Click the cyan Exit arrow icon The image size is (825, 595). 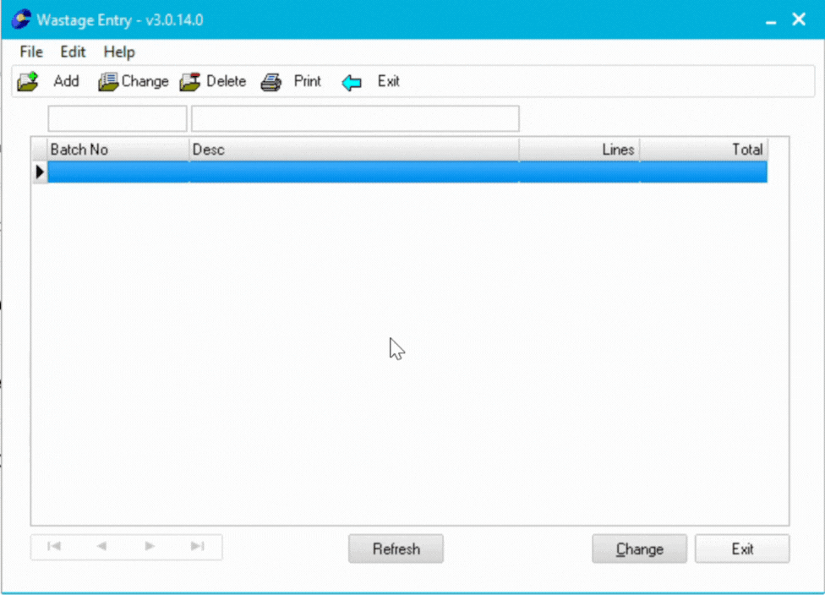point(352,83)
